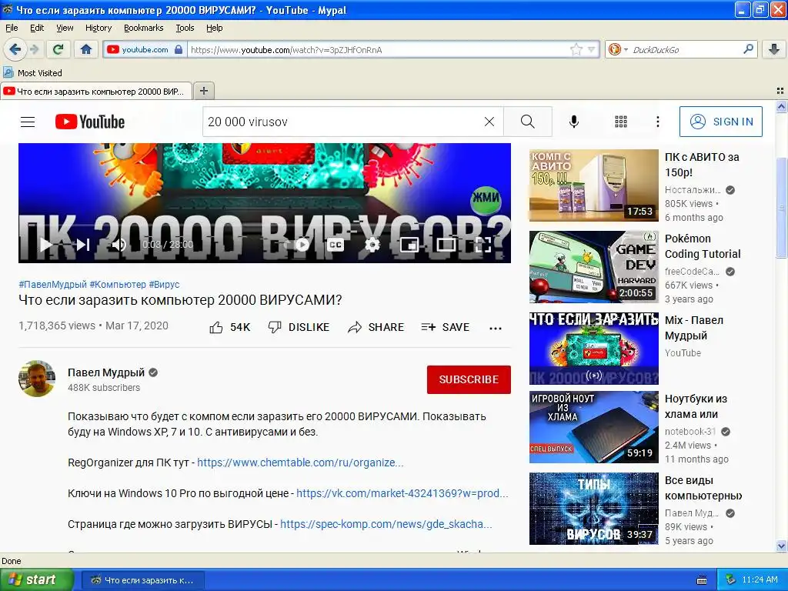788x591 pixels.
Task: Open the URL history dropdown arrow
Action: click(x=591, y=50)
